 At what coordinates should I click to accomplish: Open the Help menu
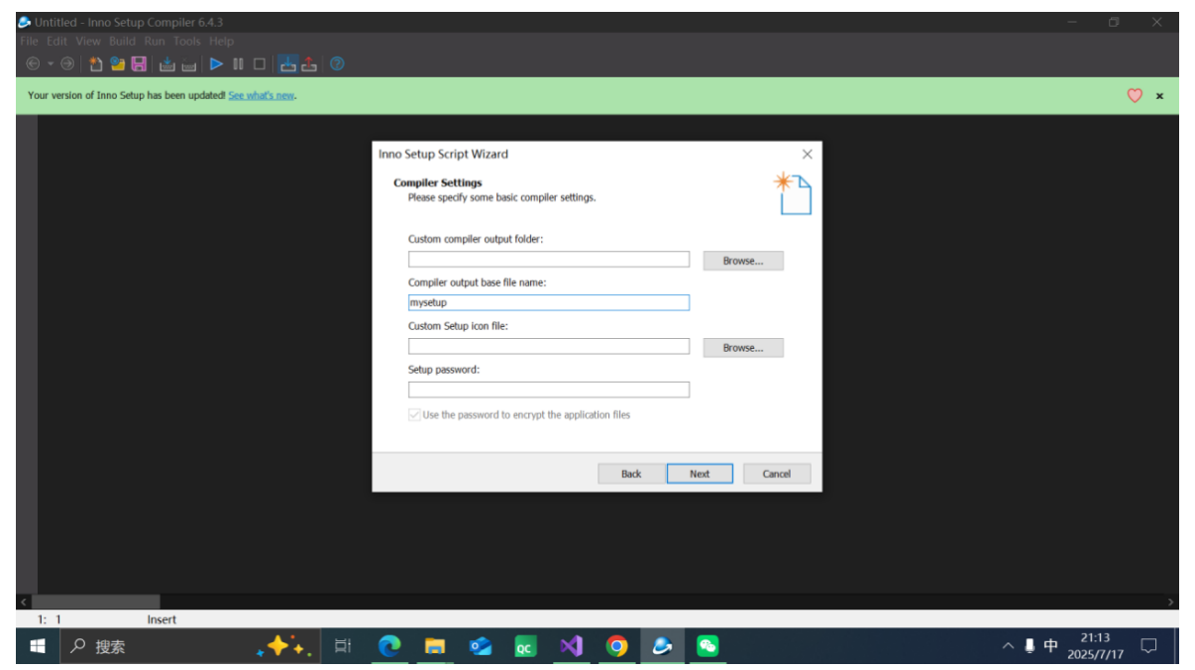pos(222,41)
